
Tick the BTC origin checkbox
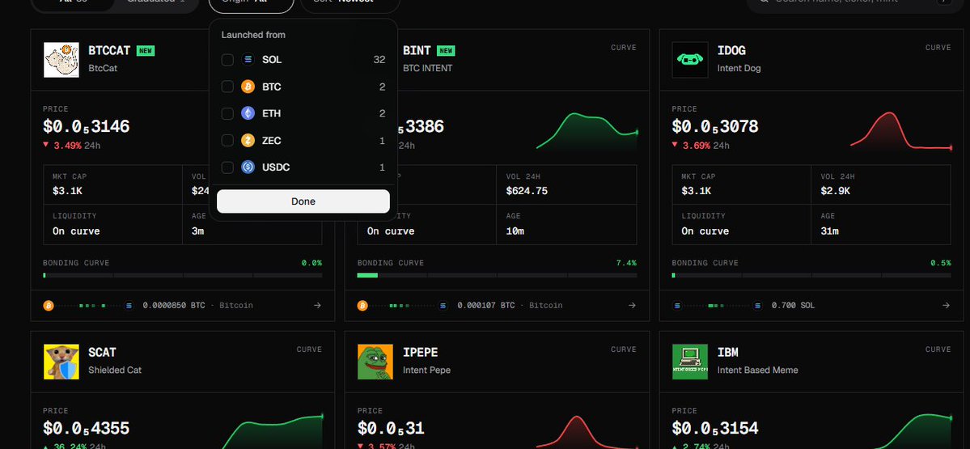(227, 87)
